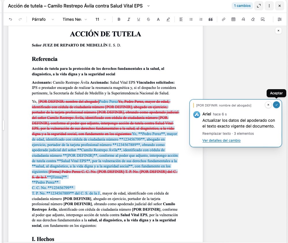Image resolution: width=288 pixels, height=243 pixels.
Task: Click the inserted line 'C. C. No. **123456799**'
Action: tap(53, 188)
